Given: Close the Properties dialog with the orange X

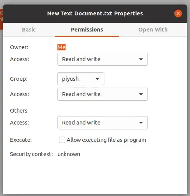Looking at the screenshot, I should 178,13.
